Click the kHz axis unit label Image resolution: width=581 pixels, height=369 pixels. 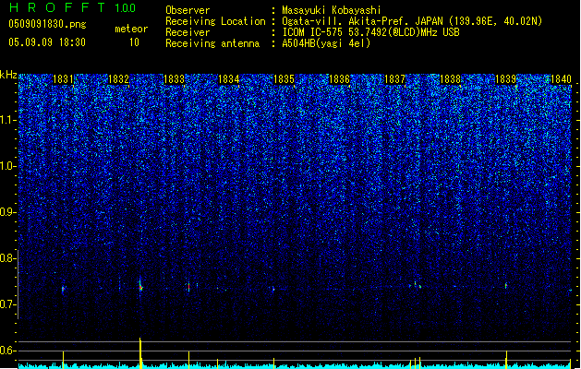point(8,75)
